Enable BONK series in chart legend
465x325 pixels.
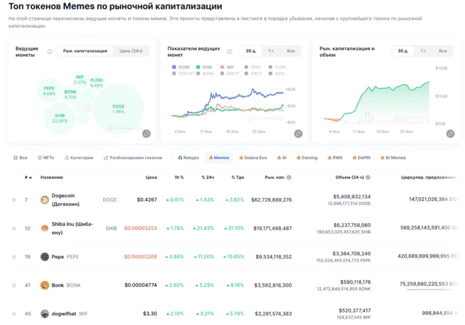[x=205, y=73]
